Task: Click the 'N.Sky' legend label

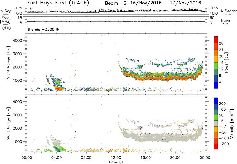Action: 6,11
